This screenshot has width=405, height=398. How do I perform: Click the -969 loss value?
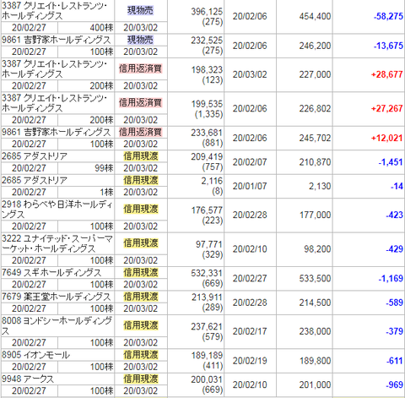click(x=394, y=384)
